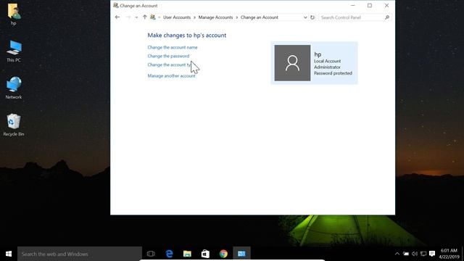
Task: Launch Microsoft Edge from the taskbar
Action: tap(169, 254)
